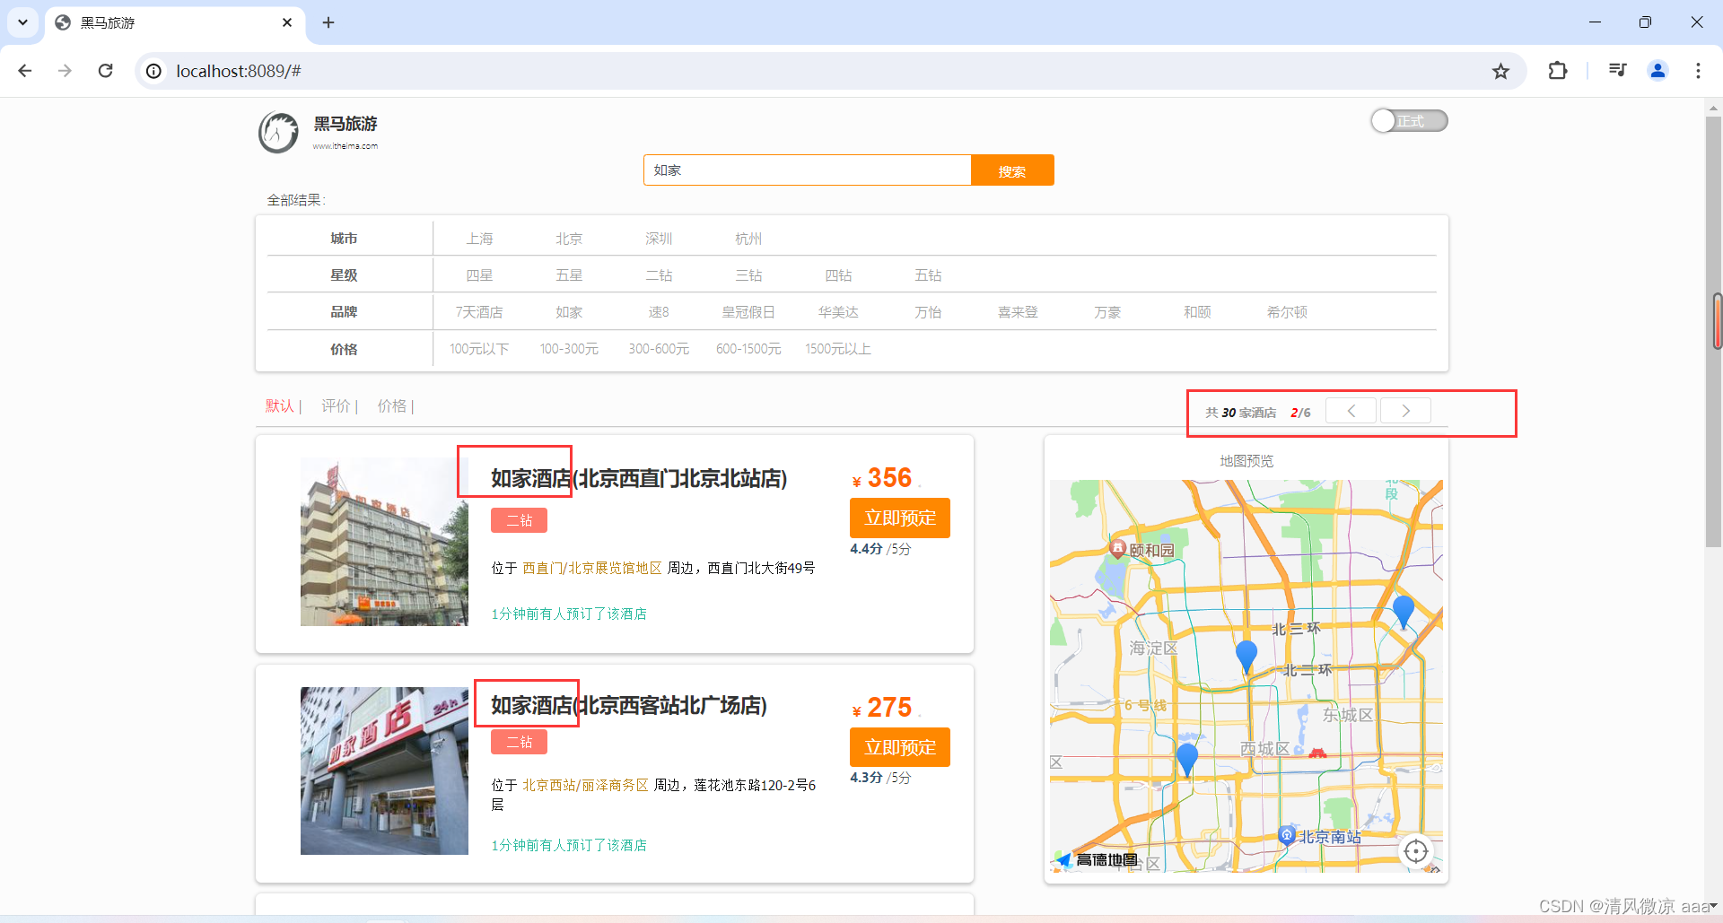1723x923 pixels.
Task: Click 立即预定 for the ¥275 hotel
Action: pyautogui.click(x=900, y=747)
